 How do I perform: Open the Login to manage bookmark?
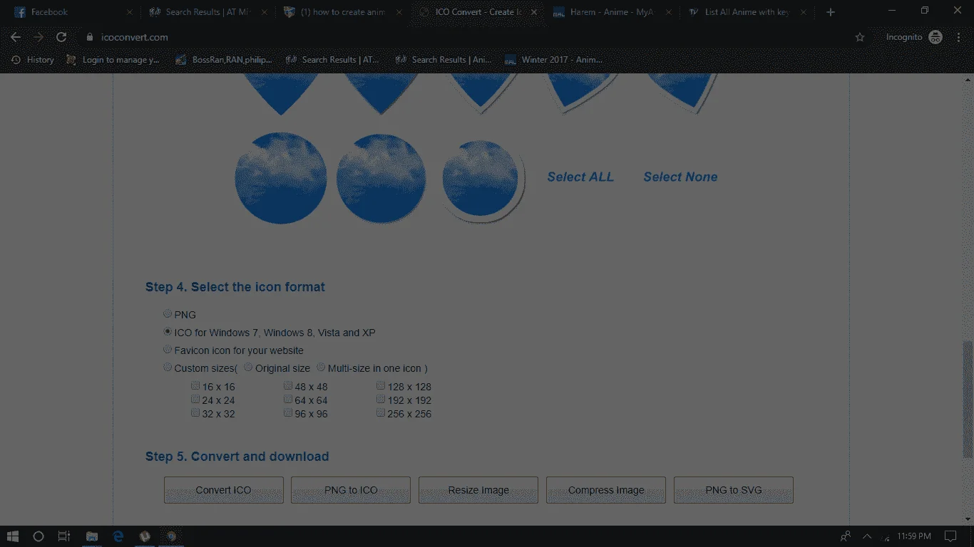coord(113,60)
